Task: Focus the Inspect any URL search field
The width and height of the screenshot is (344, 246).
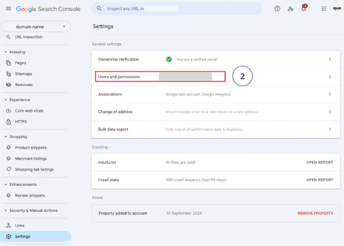Action: point(177,8)
